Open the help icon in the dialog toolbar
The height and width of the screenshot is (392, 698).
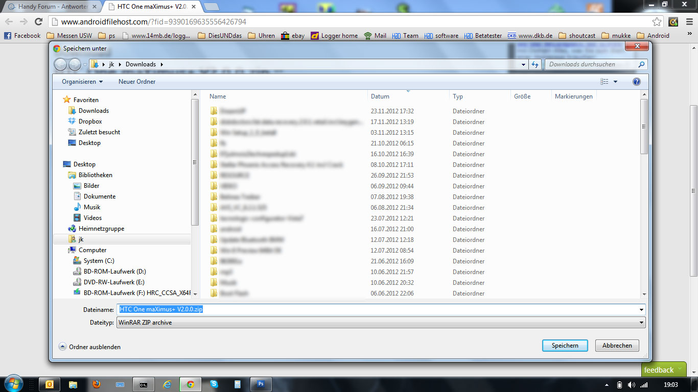coord(636,82)
